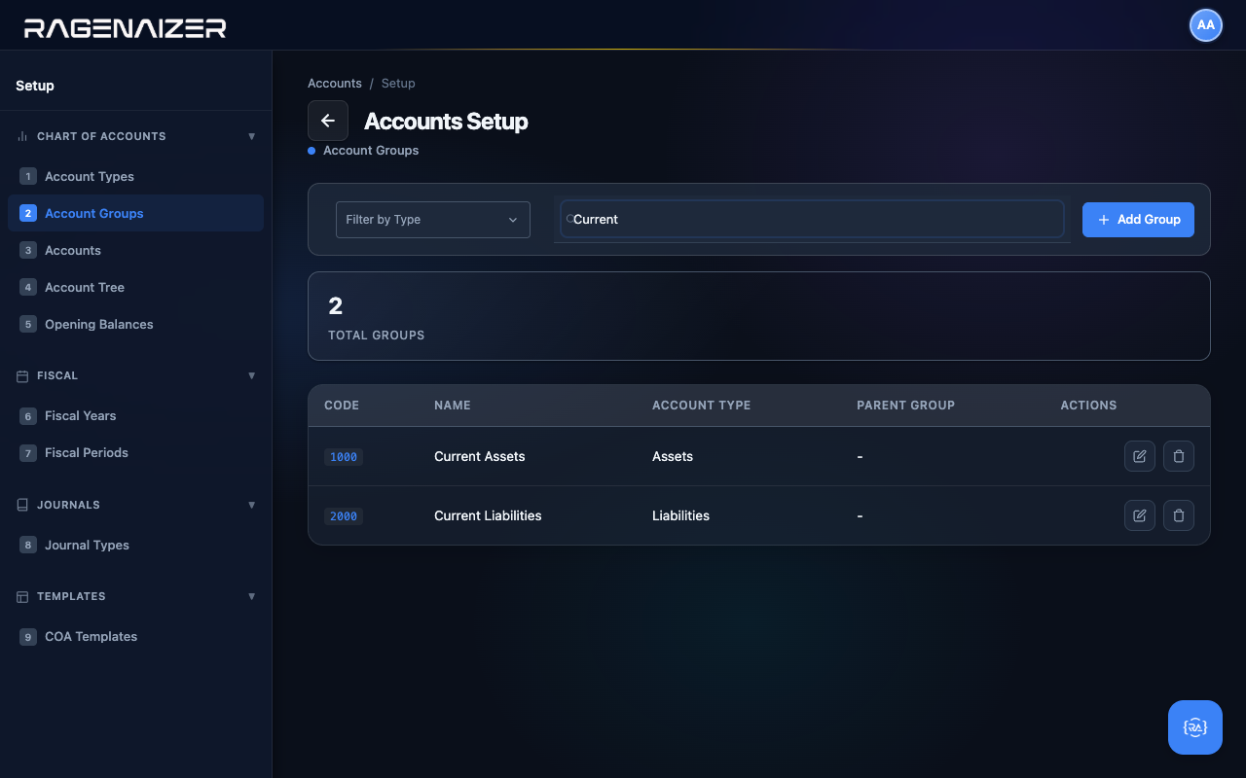
Task: Click the Setup breadcrumb
Action: pos(398,84)
